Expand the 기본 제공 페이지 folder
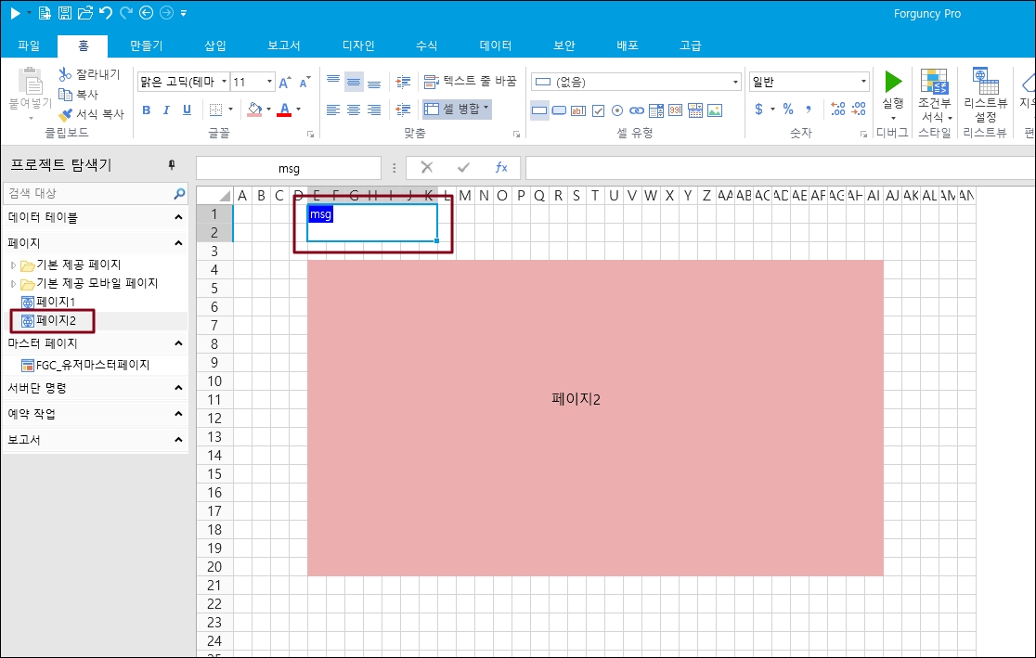 [x=13, y=265]
